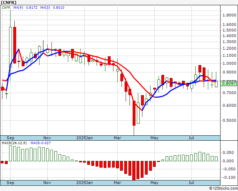Click the MACD(26,12,9) indicator label
Screen dimensions: 238x191
tap(14, 143)
